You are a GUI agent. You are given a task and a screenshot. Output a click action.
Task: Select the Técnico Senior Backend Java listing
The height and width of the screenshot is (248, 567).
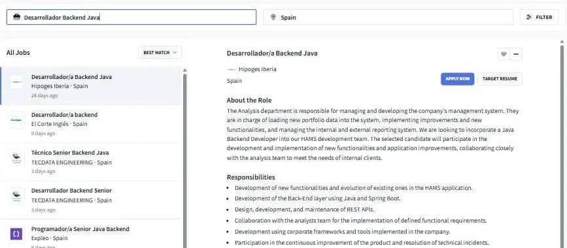coord(91,162)
